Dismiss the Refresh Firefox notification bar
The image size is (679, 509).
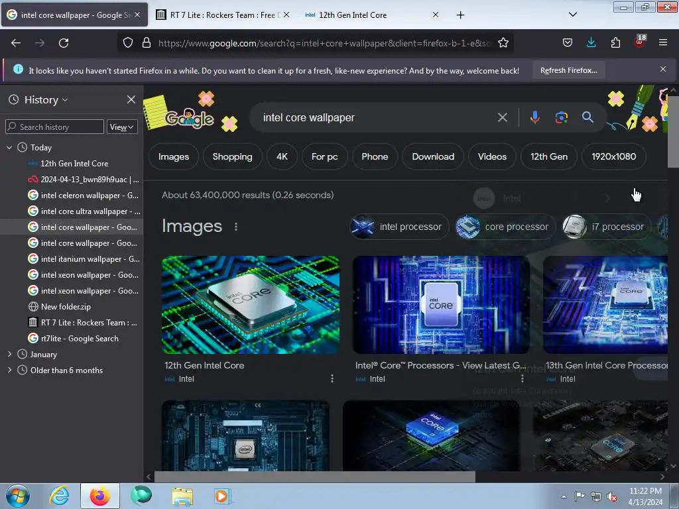(663, 69)
